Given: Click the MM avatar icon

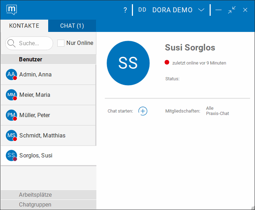Looking at the screenshot, I should coord(11,95).
